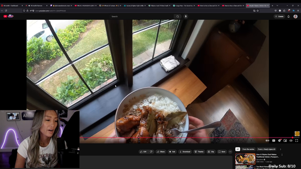
Task: Bookmark this page with star icon
Action: [258, 11]
